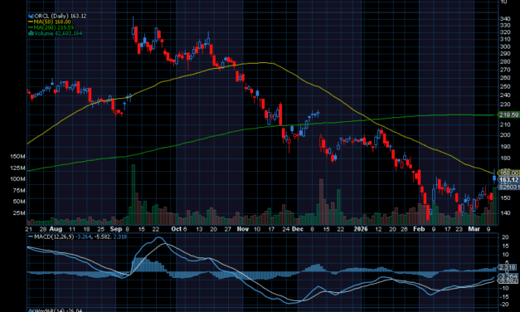
Task: Click the '2026' year label on date axis
Action: 361,229
